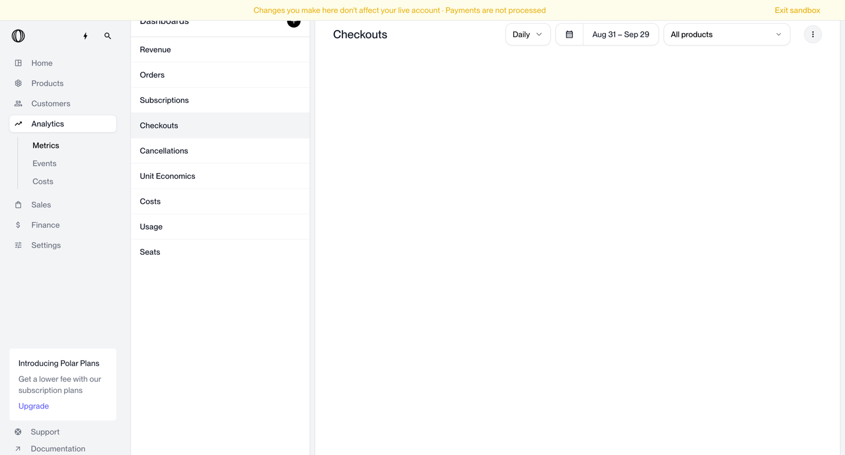Click the Products hexagon icon
Image resolution: width=845 pixels, height=455 pixels.
click(x=18, y=83)
